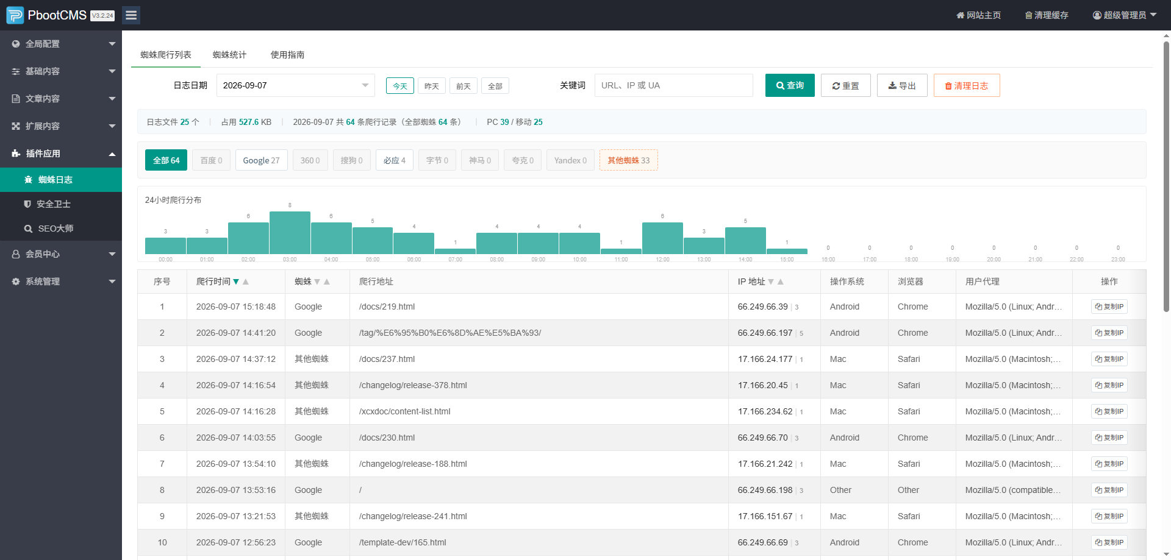
Task: Select the 蜘蛛爬行列表 tab
Action: 166,55
